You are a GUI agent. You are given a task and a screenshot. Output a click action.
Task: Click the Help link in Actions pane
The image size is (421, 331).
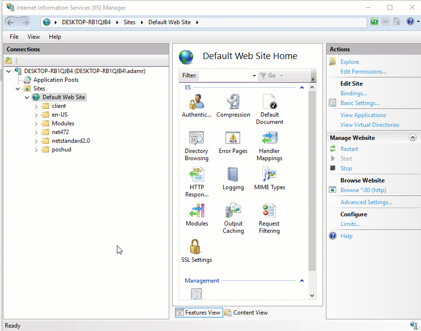point(346,236)
